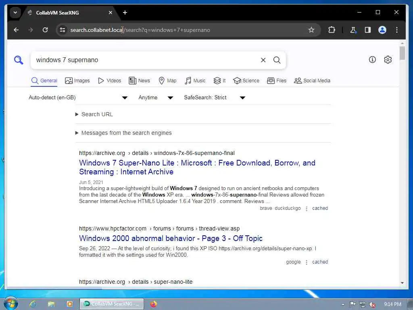Click the muted volume tray icon

pyautogui.click(x=372, y=304)
